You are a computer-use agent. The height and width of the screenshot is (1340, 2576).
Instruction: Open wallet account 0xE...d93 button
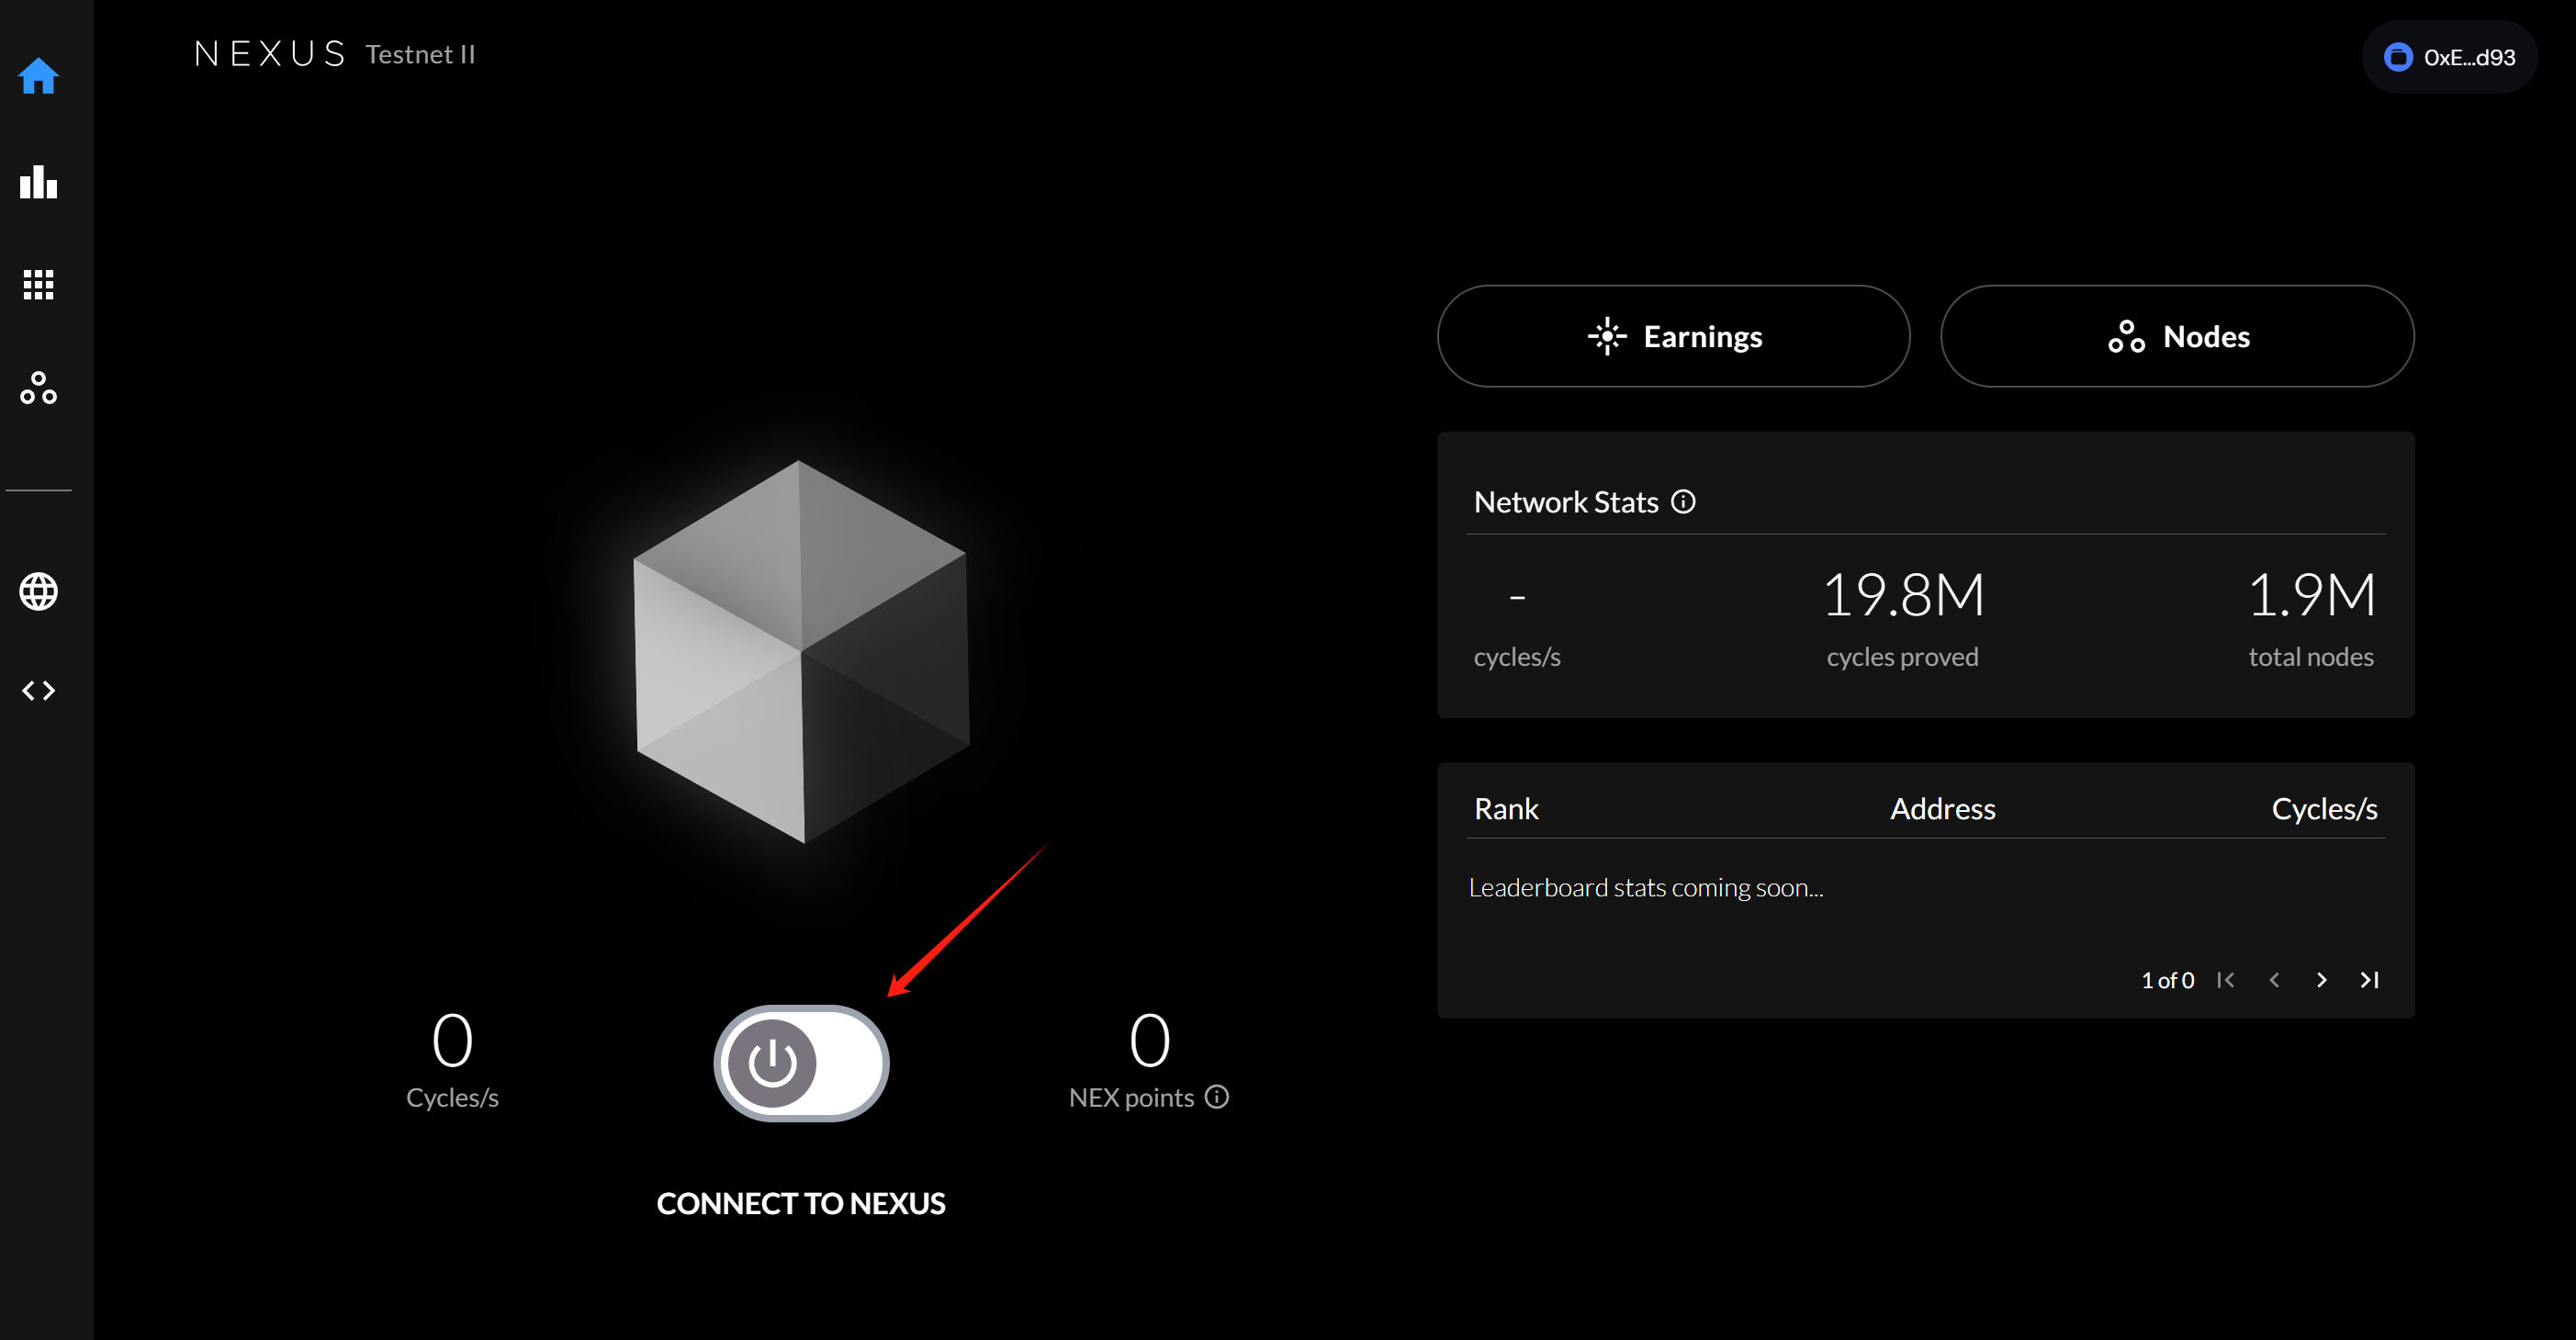(x=2449, y=58)
